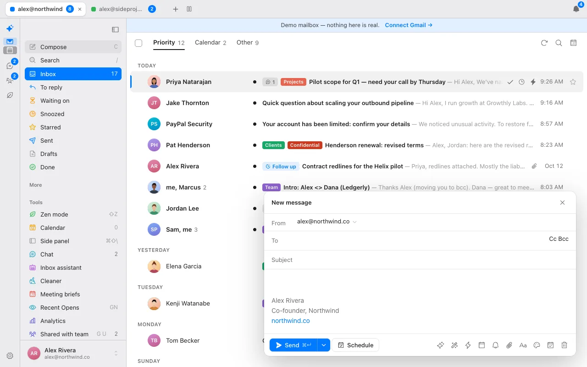Click the Schedule button
Screen dimensions: 587x367
tap(355, 345)
